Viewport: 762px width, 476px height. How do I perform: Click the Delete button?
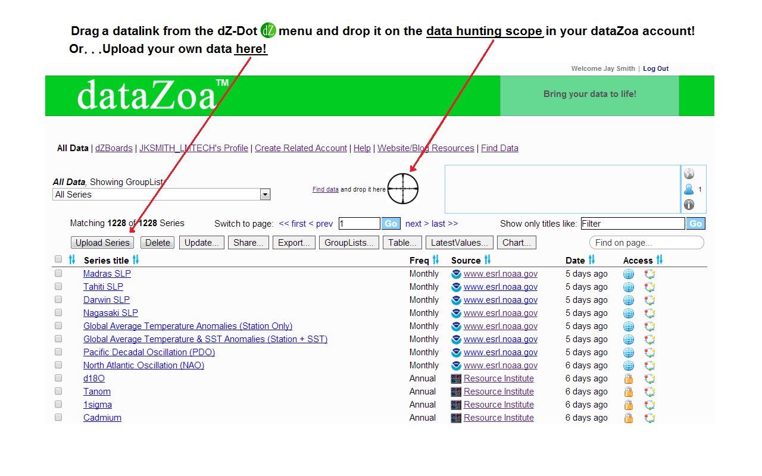click(x=158, y=242)
